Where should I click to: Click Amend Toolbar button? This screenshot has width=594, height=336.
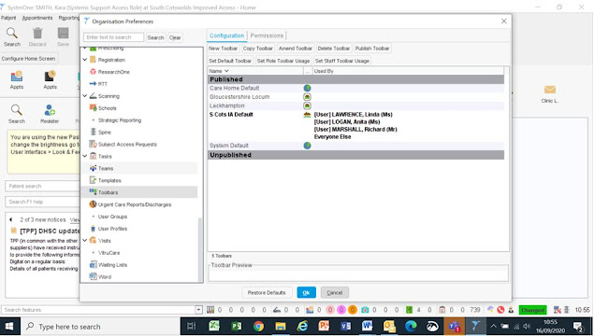click(x=296, y=49)
